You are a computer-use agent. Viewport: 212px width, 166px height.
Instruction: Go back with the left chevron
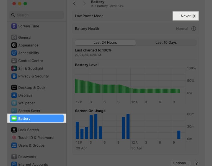coord(74,3)
